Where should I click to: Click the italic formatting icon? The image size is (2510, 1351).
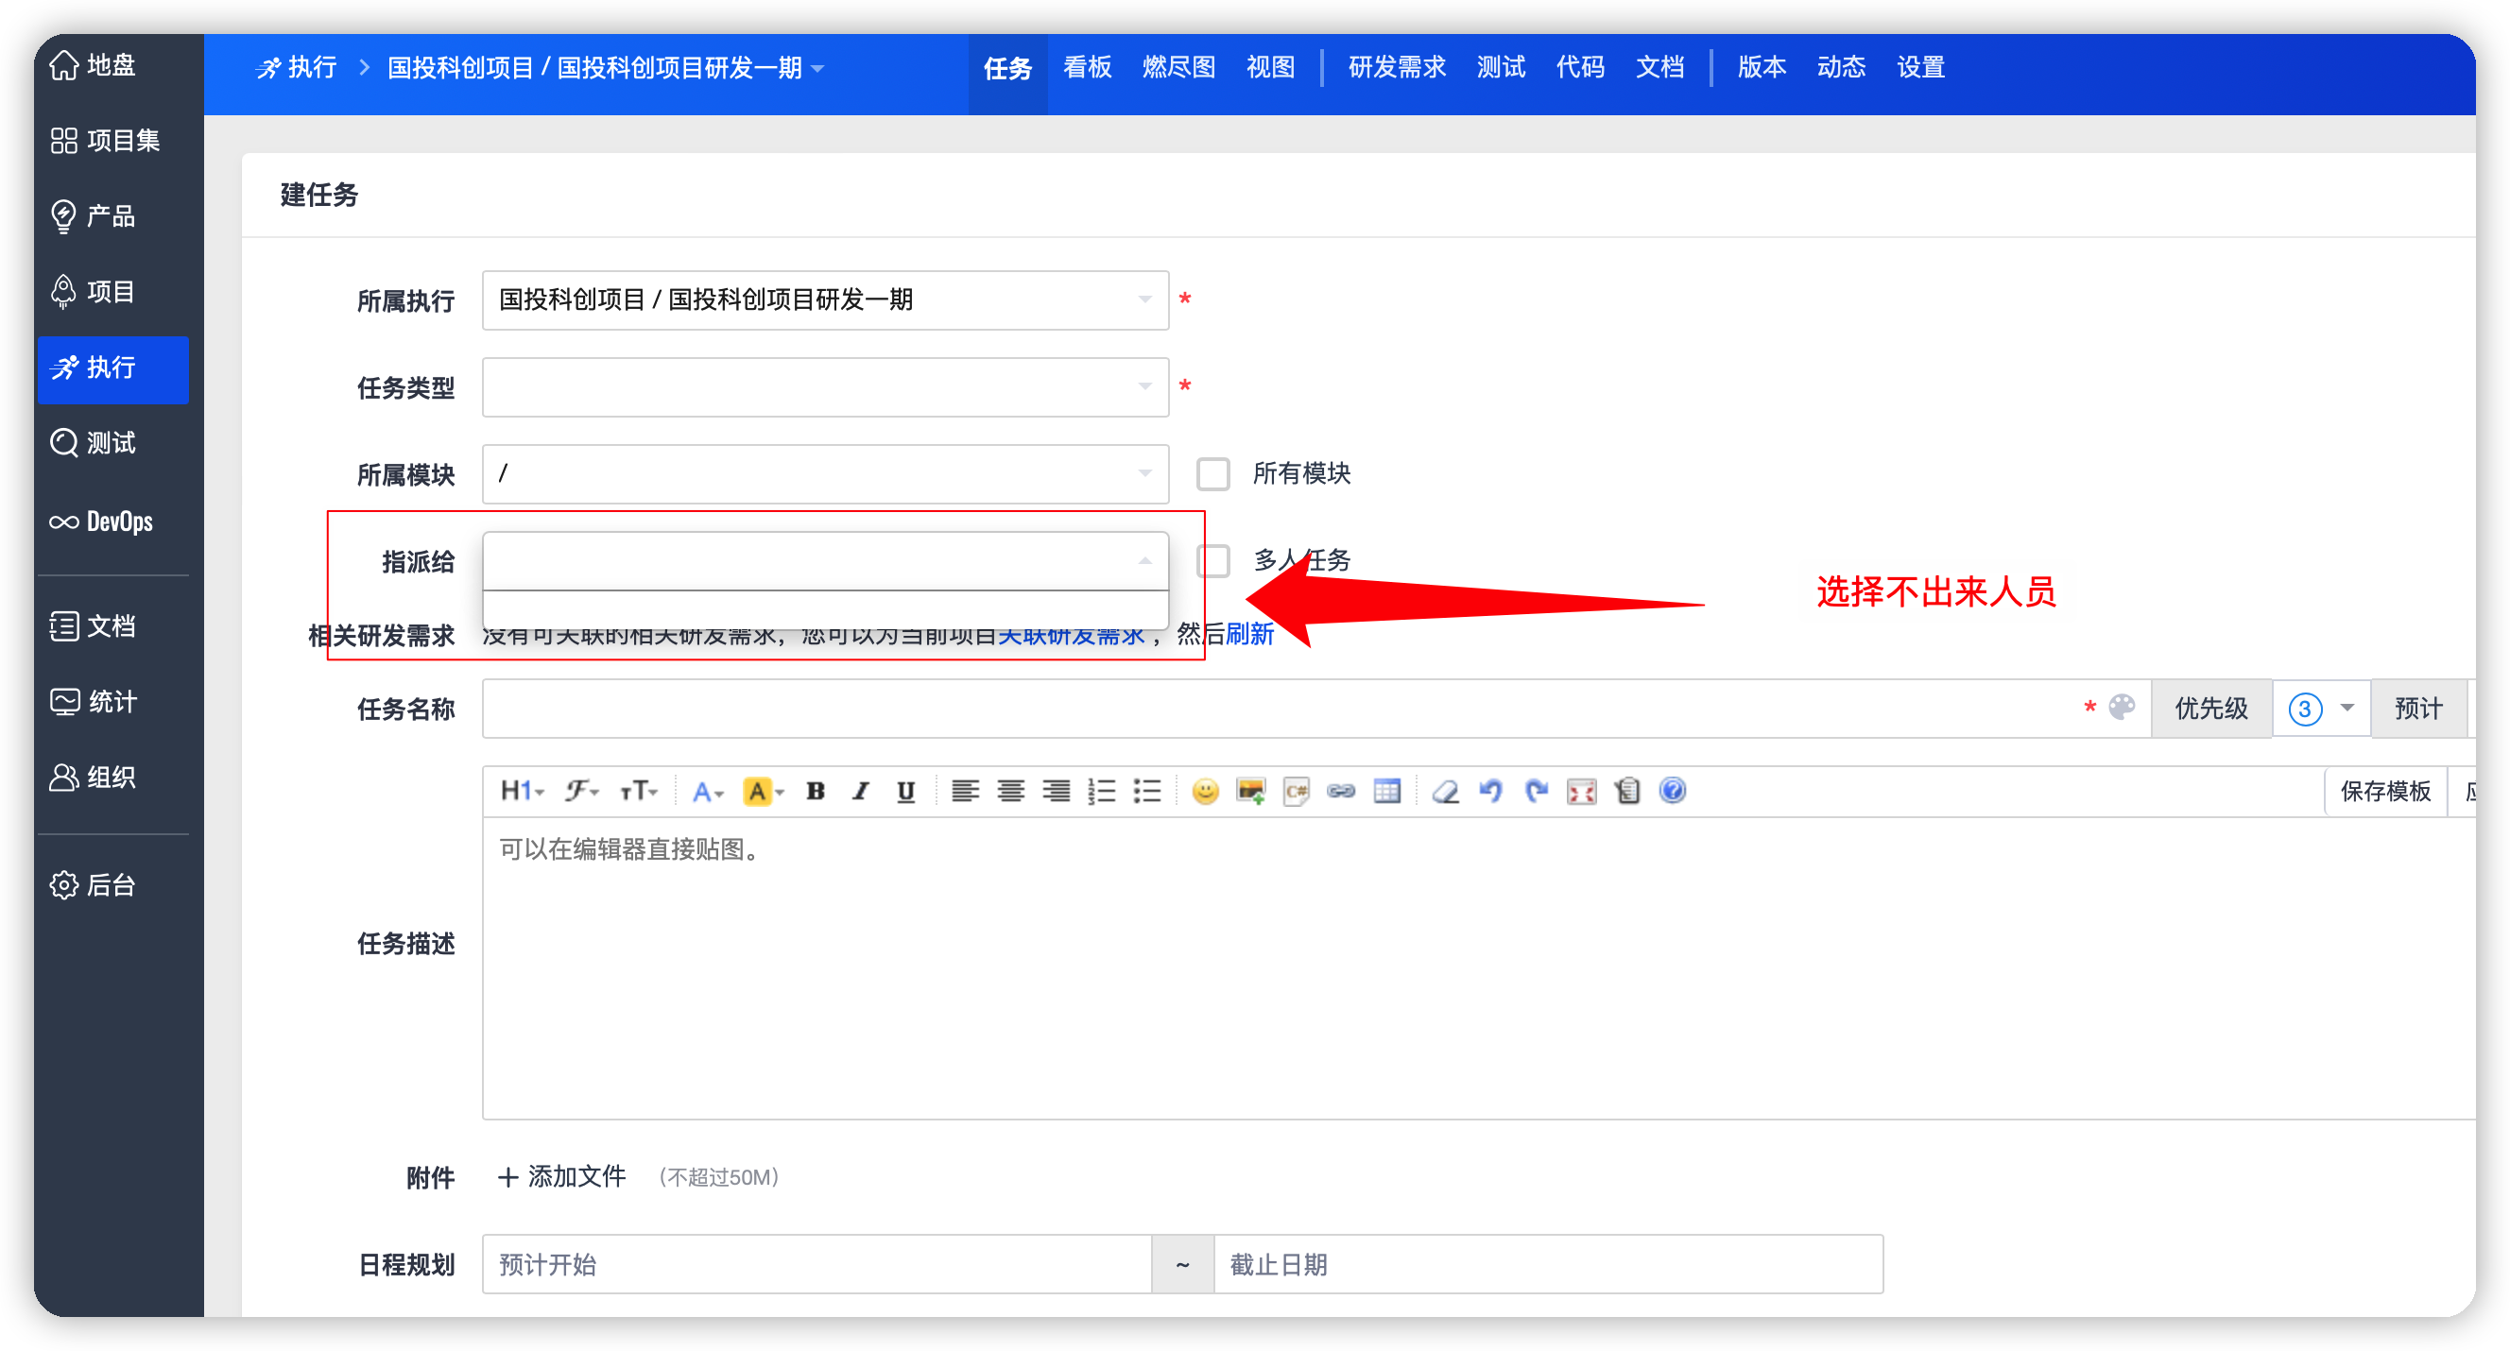(x=860, y=791)
